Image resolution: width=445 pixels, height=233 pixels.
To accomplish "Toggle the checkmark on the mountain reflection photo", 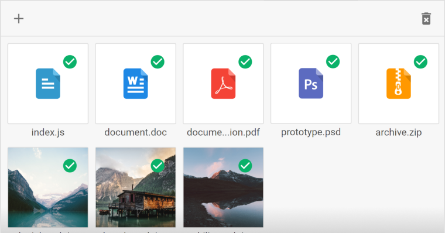I will pos(245,166).
